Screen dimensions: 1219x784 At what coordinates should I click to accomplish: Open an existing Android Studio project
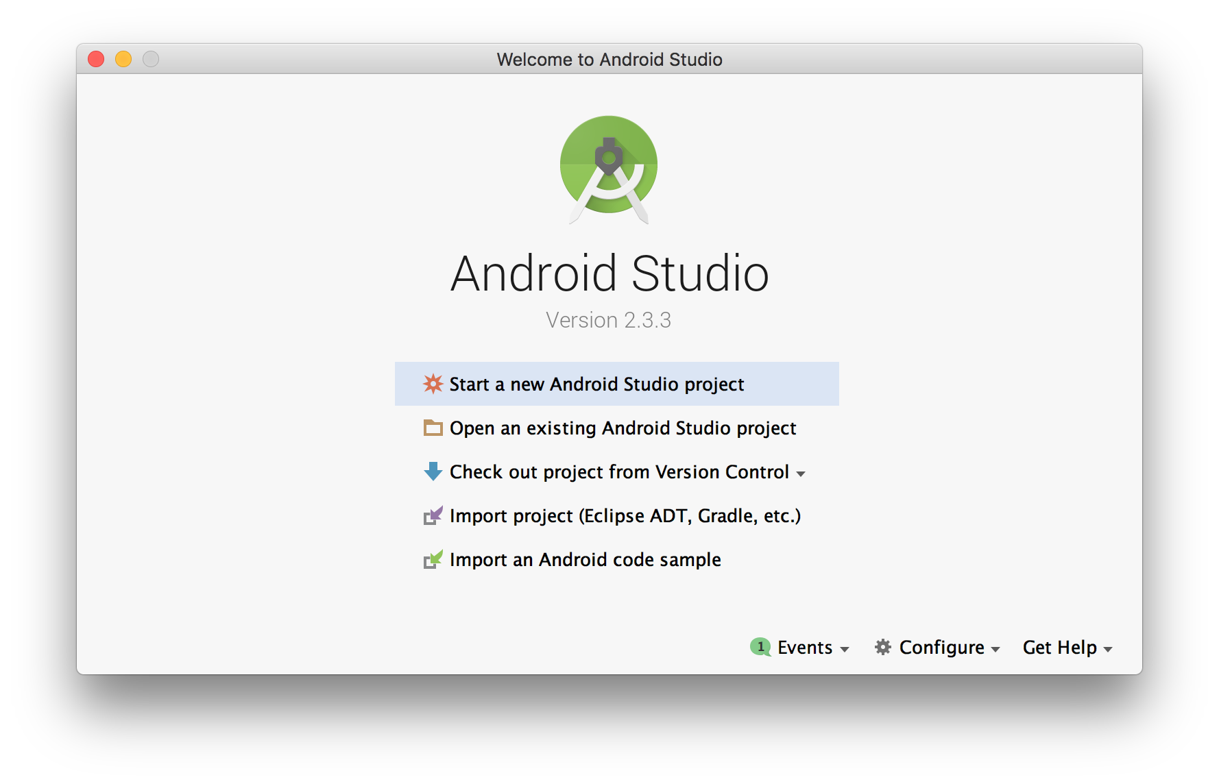point(616,428)
